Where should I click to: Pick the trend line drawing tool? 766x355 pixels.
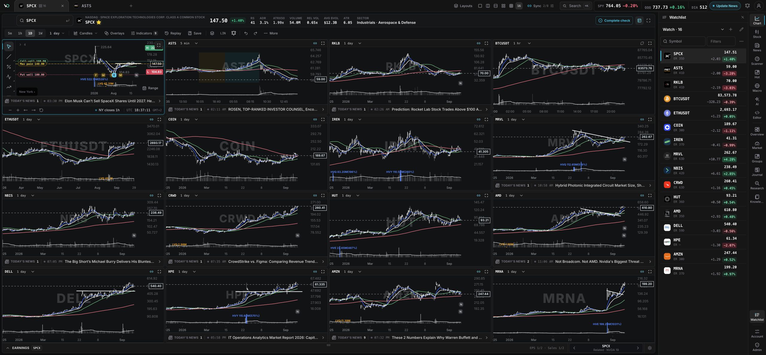pyautogui.click(x=9, y=57)
